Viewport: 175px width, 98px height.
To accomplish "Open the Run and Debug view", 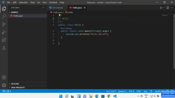I will pyautogui.click(x=4, y=32).
